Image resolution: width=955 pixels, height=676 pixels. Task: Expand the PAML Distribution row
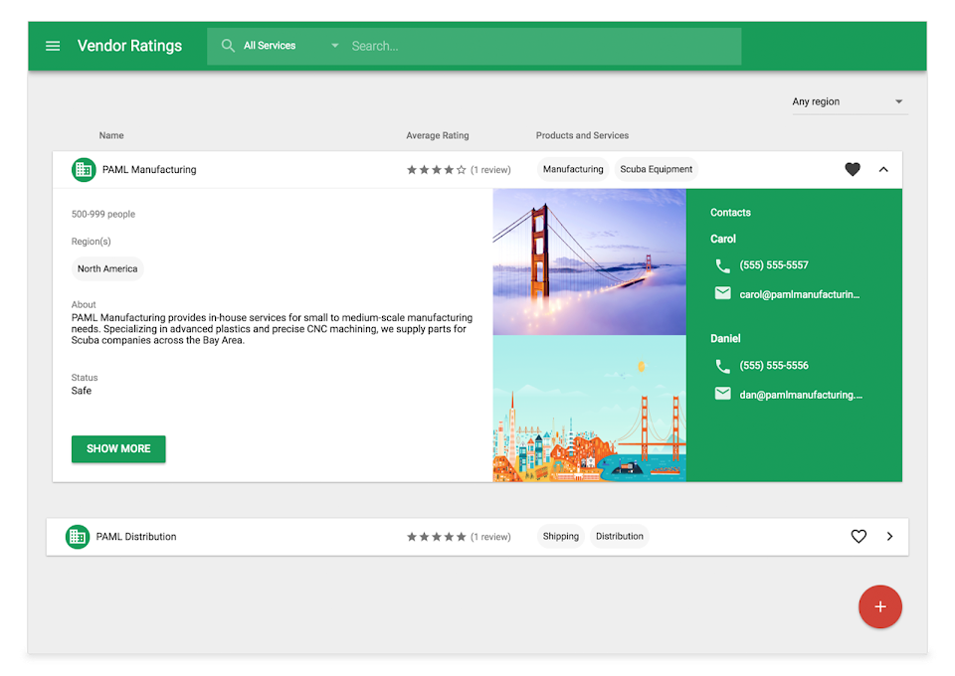[889, 537]
